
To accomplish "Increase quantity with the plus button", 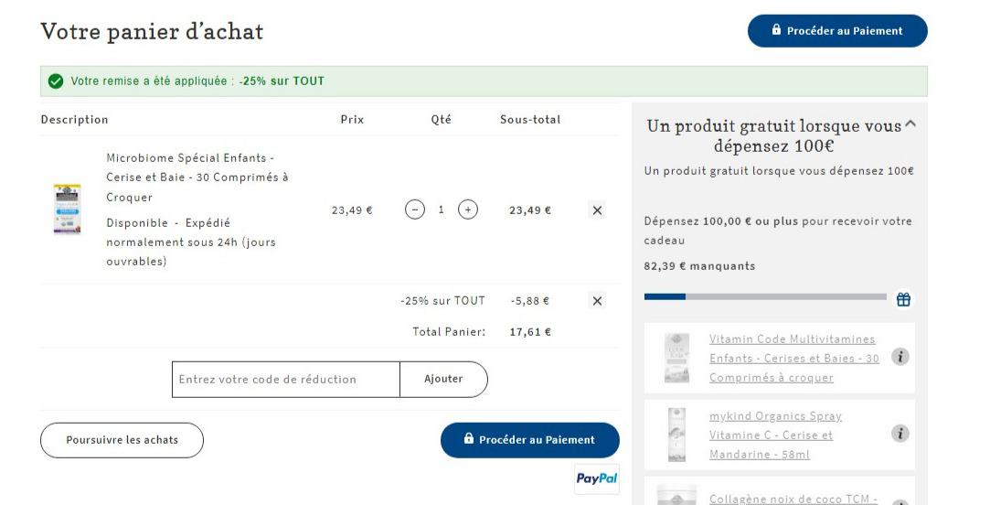I will click(x=467, y=210).
